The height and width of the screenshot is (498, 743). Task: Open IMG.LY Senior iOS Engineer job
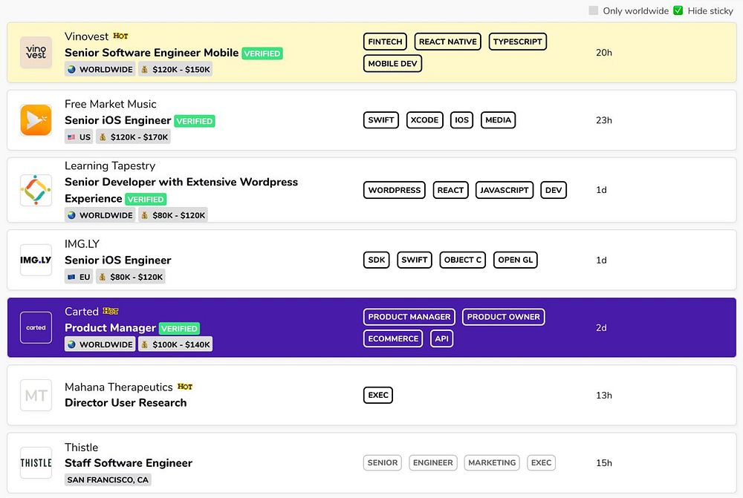118,260
